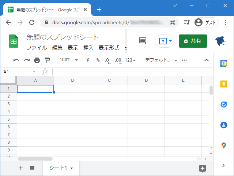Reload the page
The image size is (234, 176).
click(32, 22)
